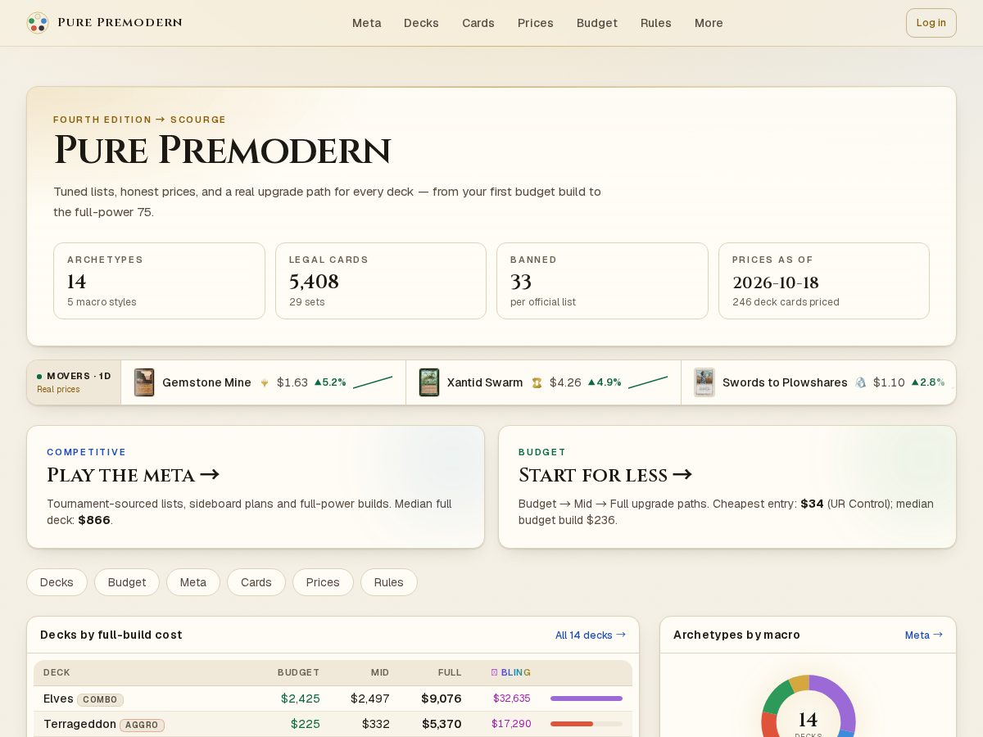Follow the All 14 decks link
Image resolution: width=983 pixels, height=737 pixels.
591,635
